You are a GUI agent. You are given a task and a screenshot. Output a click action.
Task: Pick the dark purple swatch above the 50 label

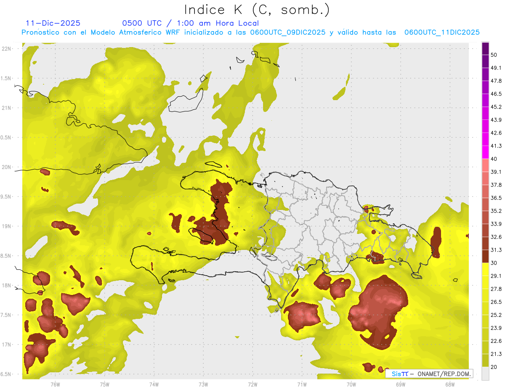click(486, 48)
